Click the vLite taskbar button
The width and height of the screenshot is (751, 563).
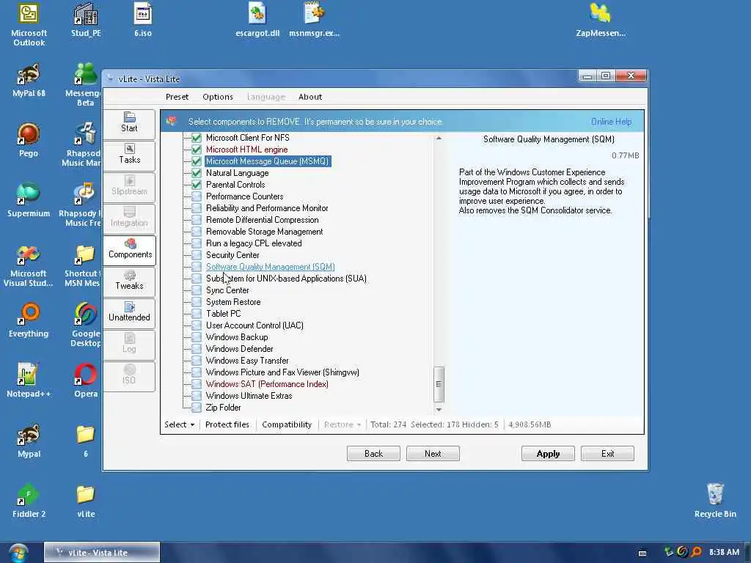coord(101,553)
